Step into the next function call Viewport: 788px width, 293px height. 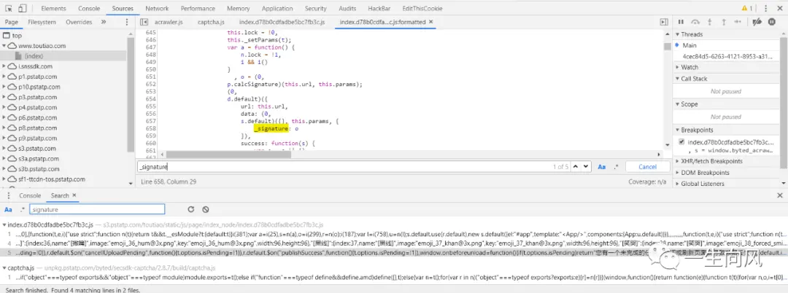tap(710, 22)
